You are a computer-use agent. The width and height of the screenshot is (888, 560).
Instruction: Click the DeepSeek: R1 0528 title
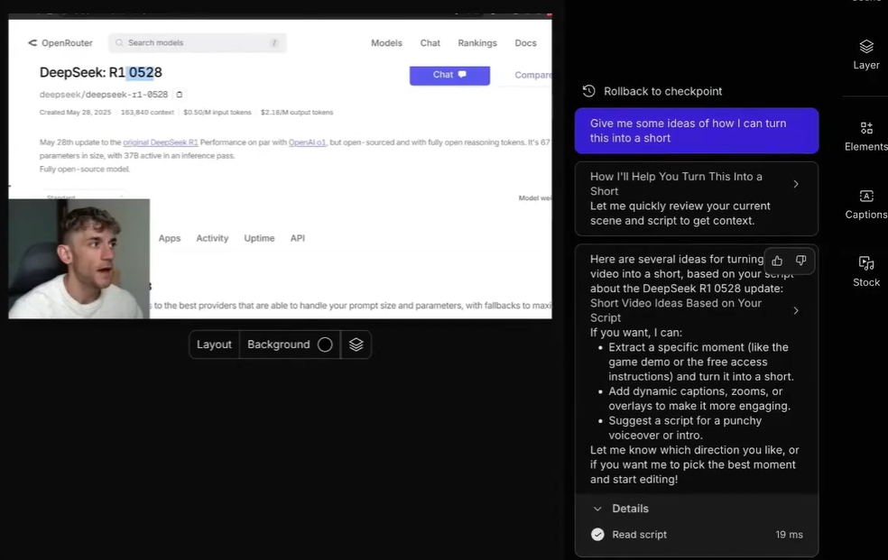click(x=101, y=72)
